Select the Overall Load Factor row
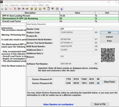Screen dimensions: 119x107 pyautogui.click(x=60, y=21)
